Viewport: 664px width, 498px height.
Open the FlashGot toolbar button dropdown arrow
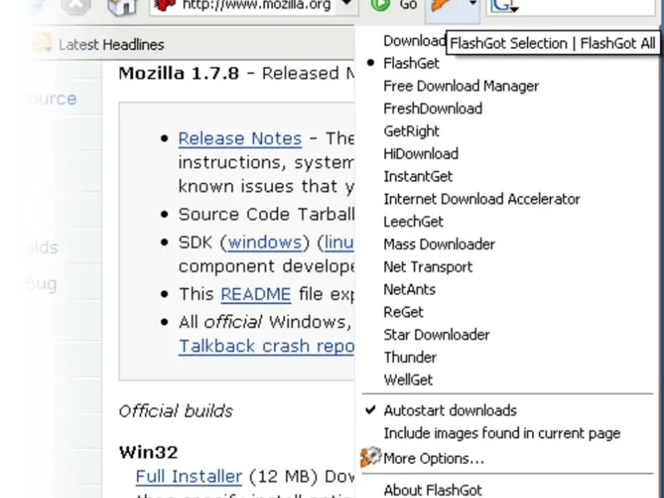(x=472, y=4)
